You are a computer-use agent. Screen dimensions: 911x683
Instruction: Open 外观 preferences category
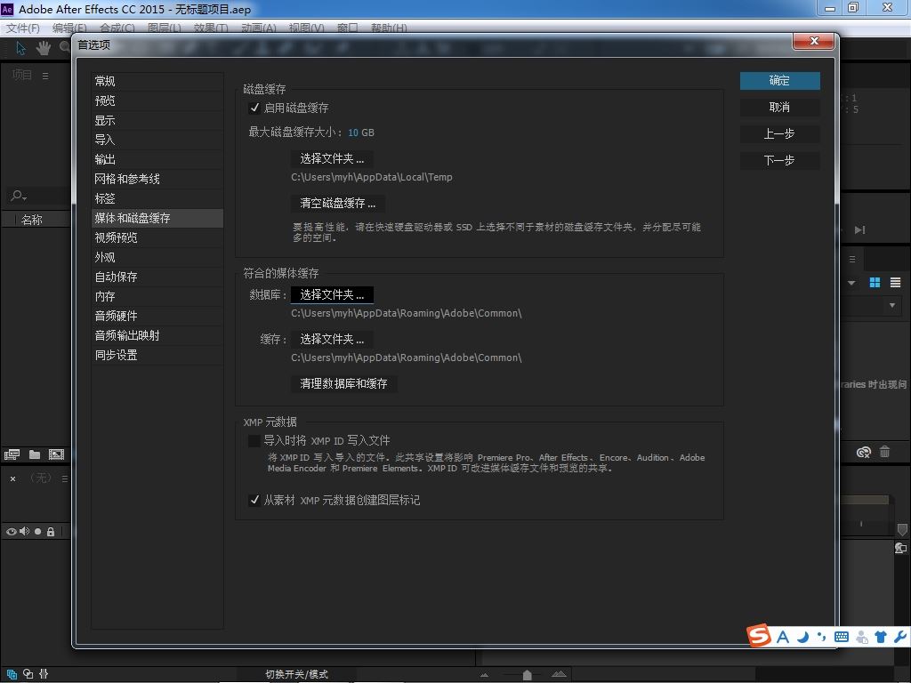coord(157,257)
